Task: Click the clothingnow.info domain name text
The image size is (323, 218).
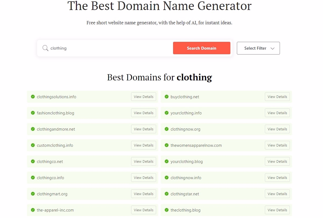Action: (x=185, y=178)
